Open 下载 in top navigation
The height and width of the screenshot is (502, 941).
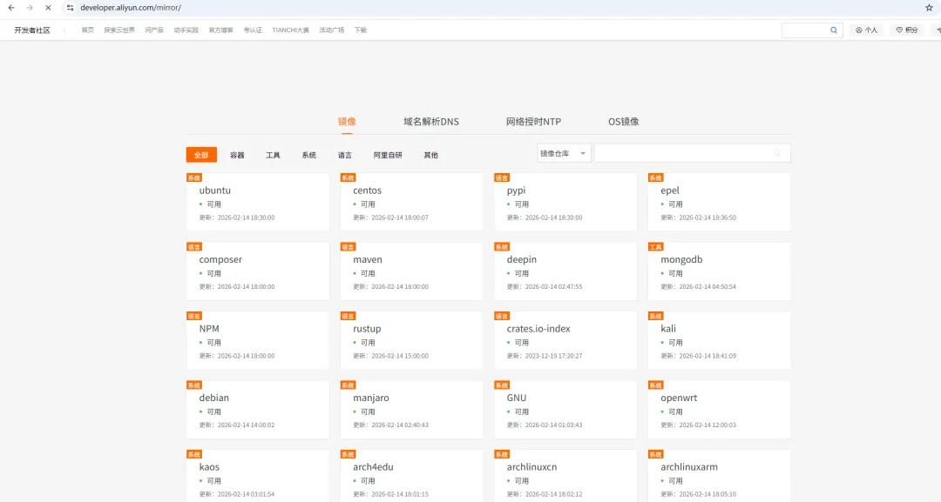[x=361, y=30]
